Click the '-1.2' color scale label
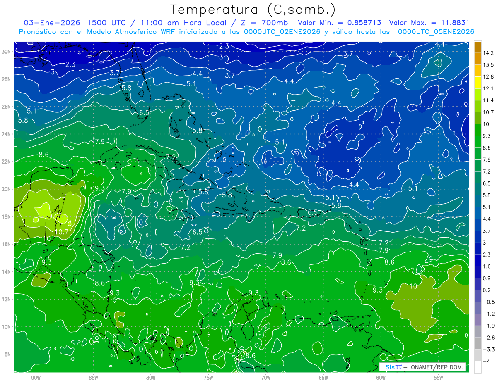This screenshot has height=383, width=497. coord(489,314)
